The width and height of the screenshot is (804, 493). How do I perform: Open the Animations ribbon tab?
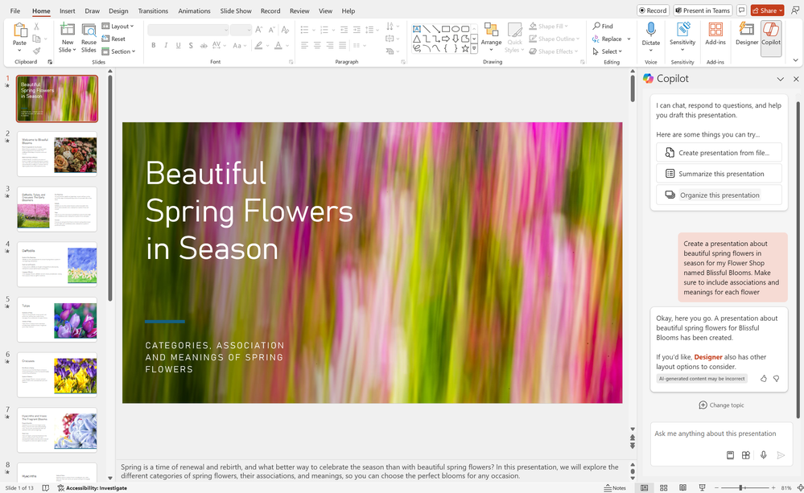193,10
